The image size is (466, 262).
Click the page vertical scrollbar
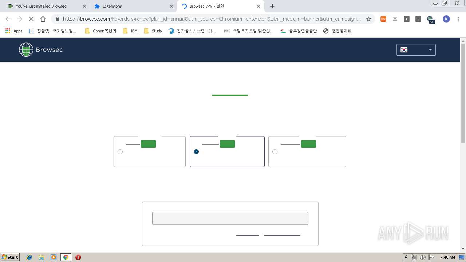(463, 93)
